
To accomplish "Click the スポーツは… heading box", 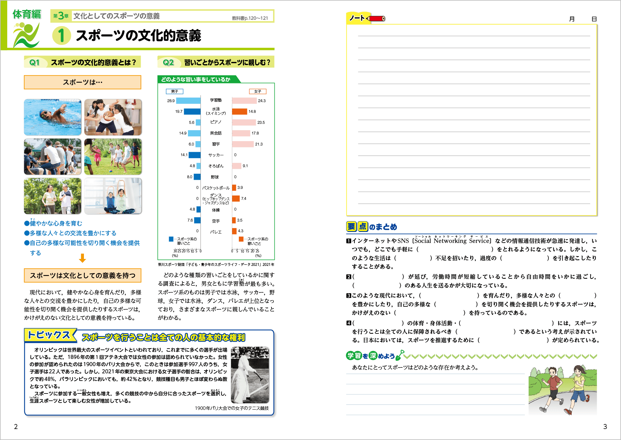I will (x=82, y=82).
